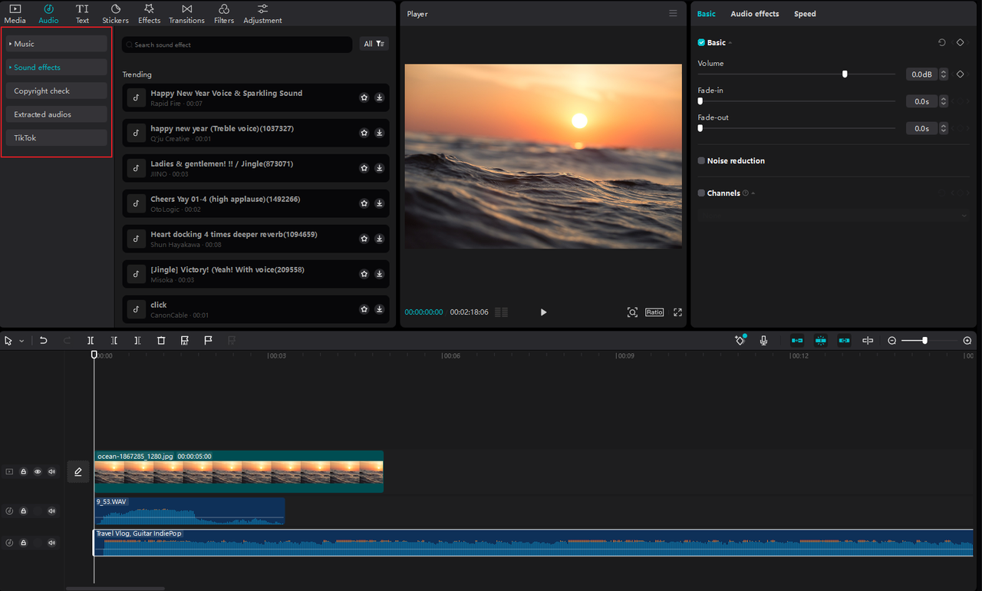Viewport: 982px width, 591px height.
Task: Add keyframe for Basic section
Action: [x=960, y=43]
